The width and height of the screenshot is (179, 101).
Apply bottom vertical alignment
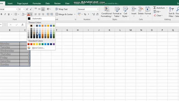(x=43, y=9)
